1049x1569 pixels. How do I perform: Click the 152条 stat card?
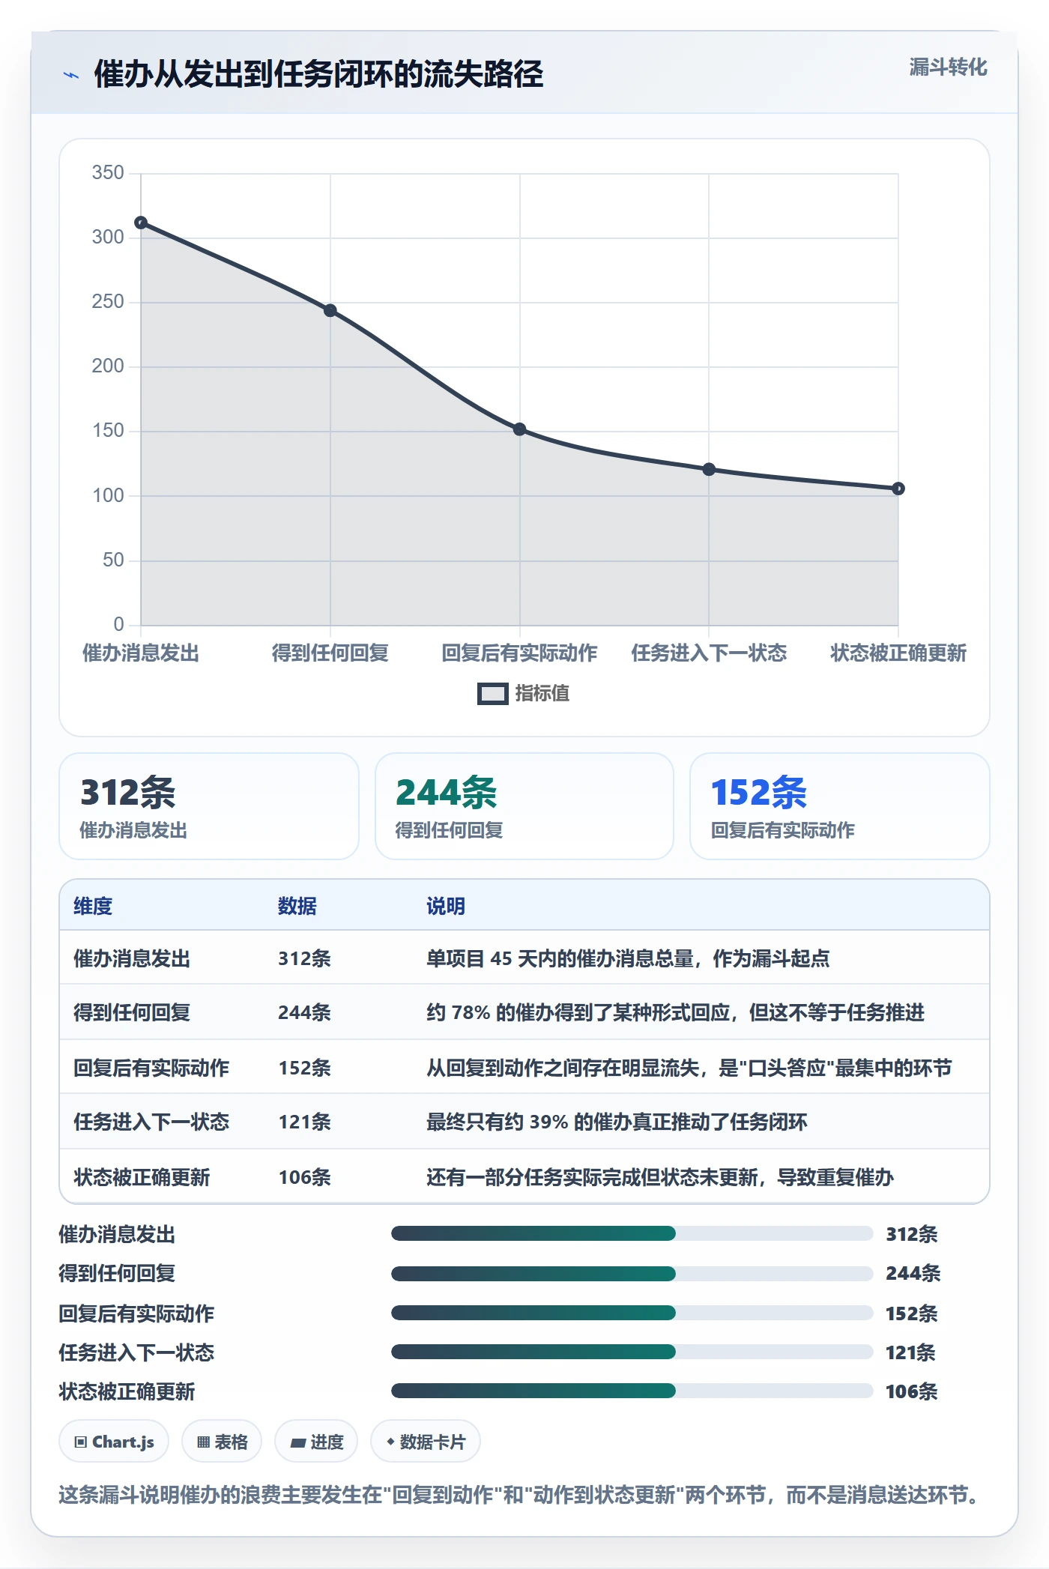(840, 806)
